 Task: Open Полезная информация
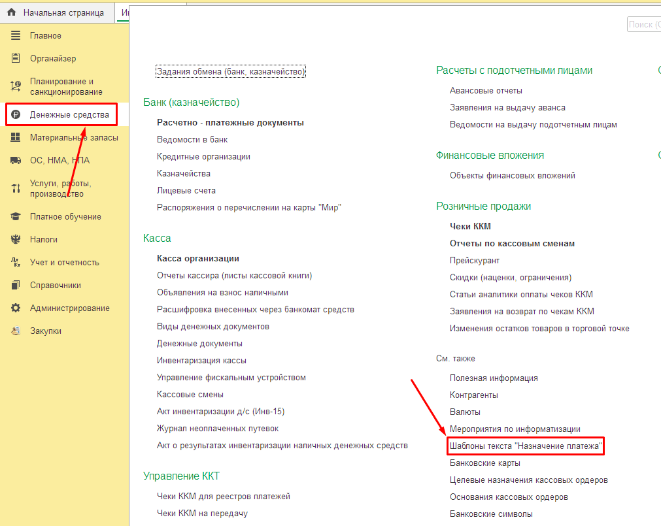tap(494, 378)
